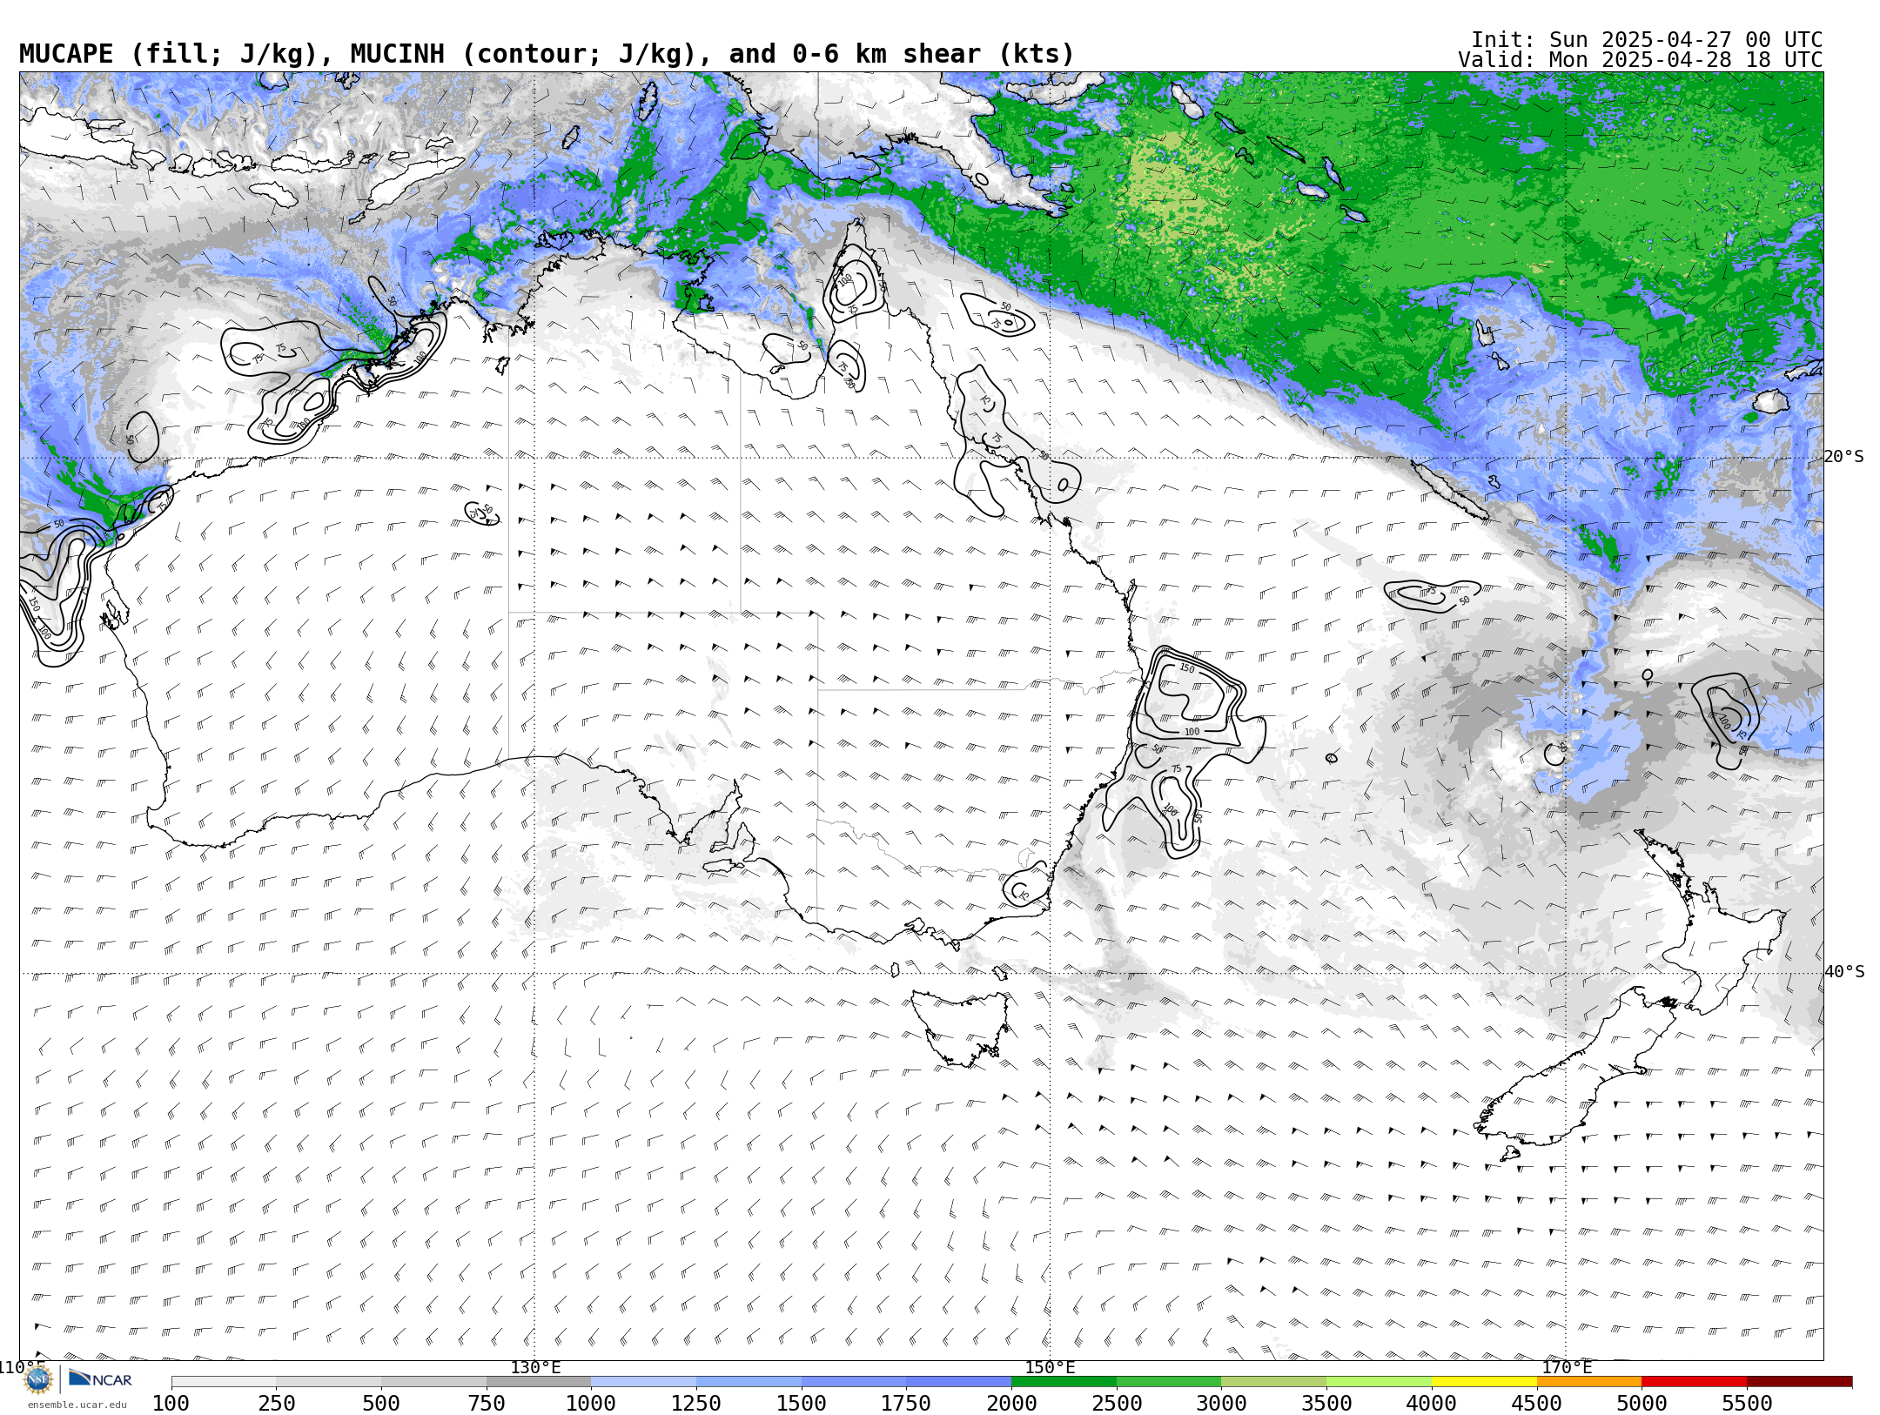Click the 20°S latitude label
The height and width of the screenshot is (1415, 1880).
coord(1844,457)
